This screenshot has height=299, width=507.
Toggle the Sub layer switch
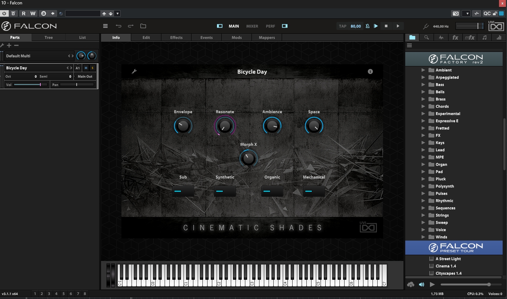tap(183, 191)
